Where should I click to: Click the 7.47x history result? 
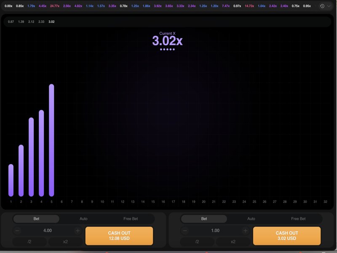click(x=226, y=6)
